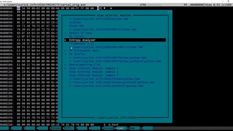Screen dimensions: 233x131
Task: Click the highlighted 4D byte at offset 00400000
Action: point(19,8)
